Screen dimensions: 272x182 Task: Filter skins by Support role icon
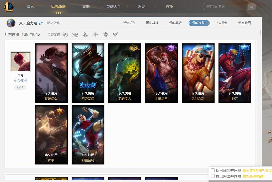[x=115, y=35]
